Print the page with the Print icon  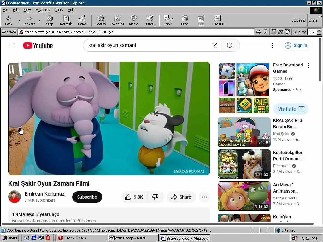pos(185,20)
